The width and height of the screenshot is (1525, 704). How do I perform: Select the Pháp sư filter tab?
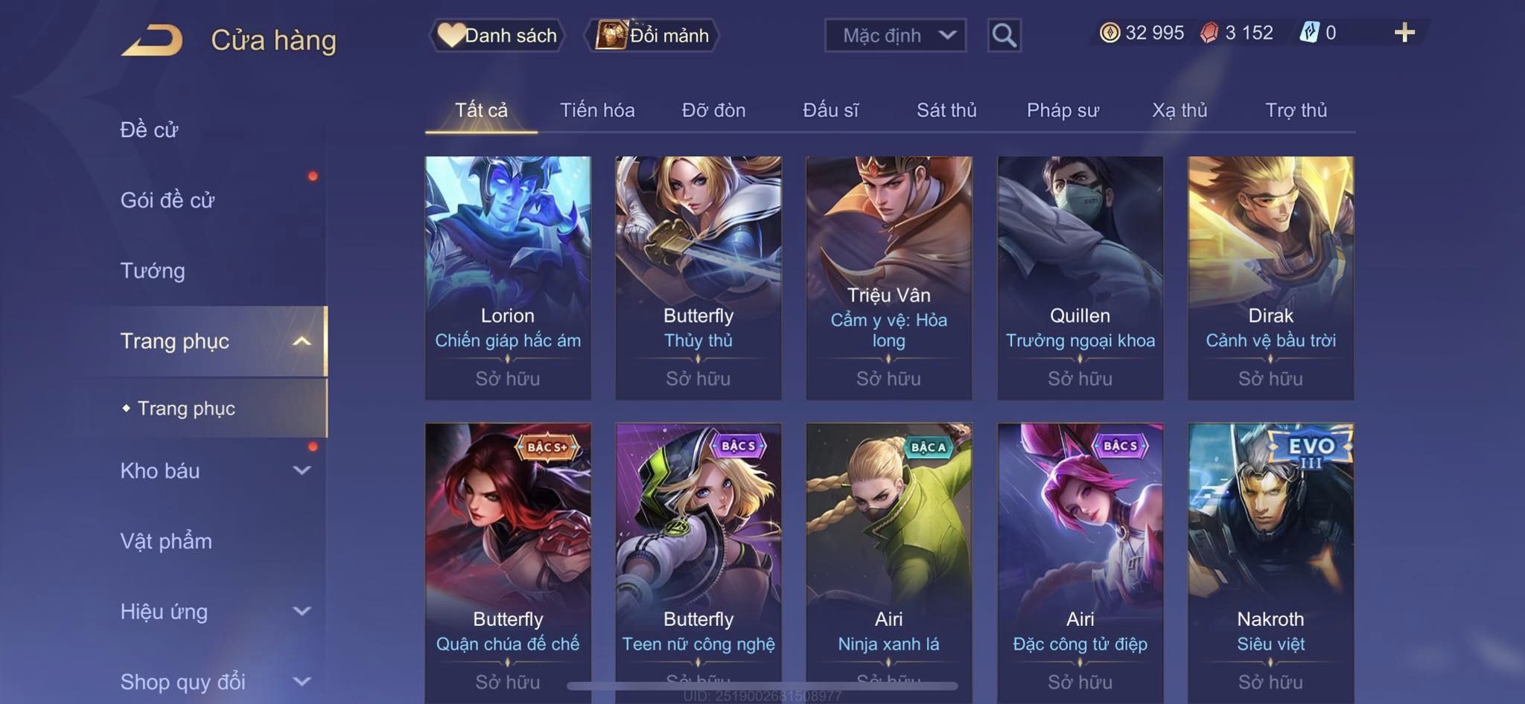1063,110
